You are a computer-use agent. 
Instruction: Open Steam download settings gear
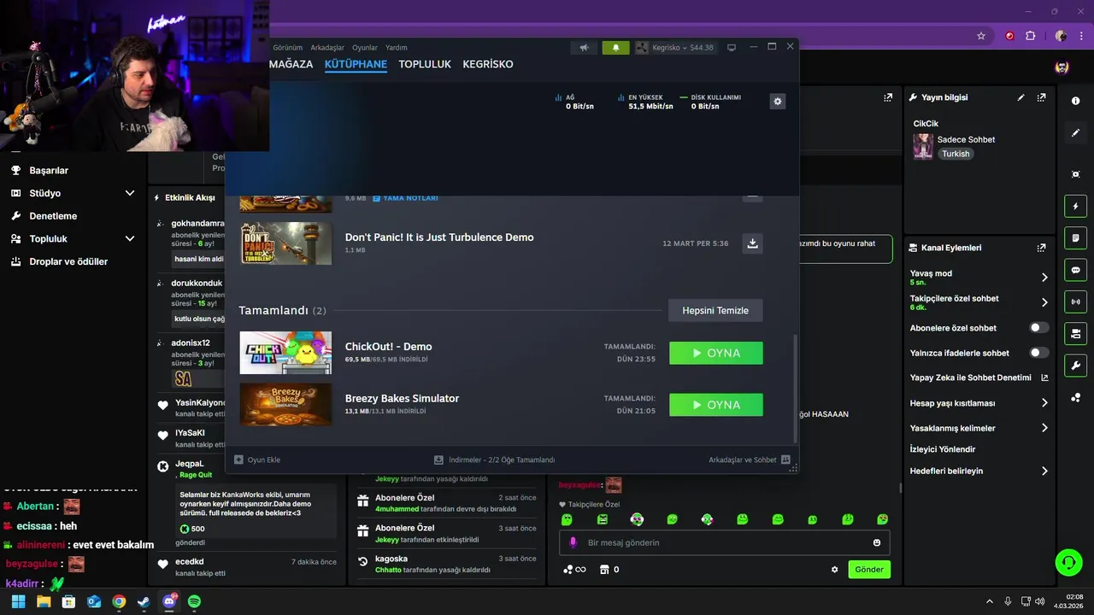(777, 101)
